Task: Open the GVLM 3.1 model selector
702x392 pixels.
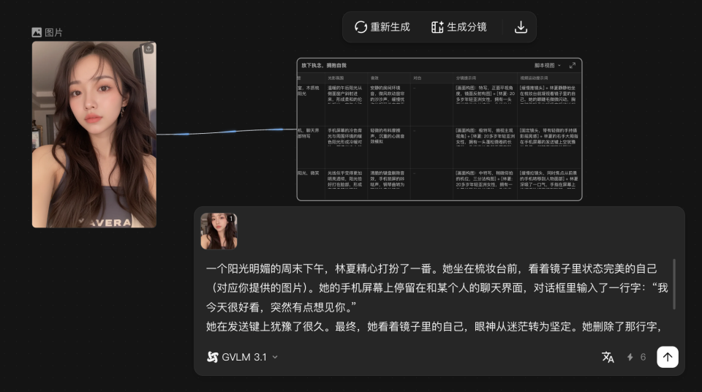Action: pos(242,357)
